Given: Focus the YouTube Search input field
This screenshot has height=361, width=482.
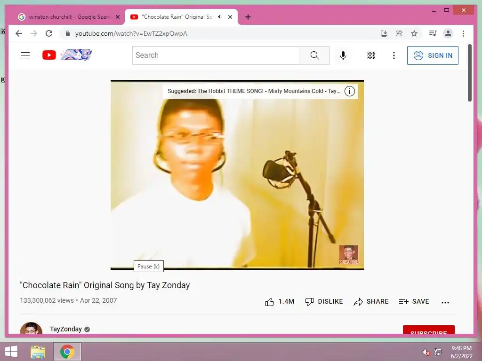Looking at the screenshot, I should 216,55.
